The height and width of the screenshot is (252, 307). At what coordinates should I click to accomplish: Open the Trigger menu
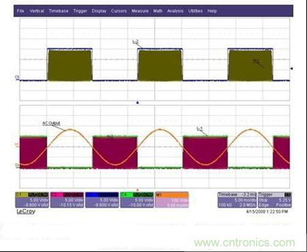click(x=80, y=11)
